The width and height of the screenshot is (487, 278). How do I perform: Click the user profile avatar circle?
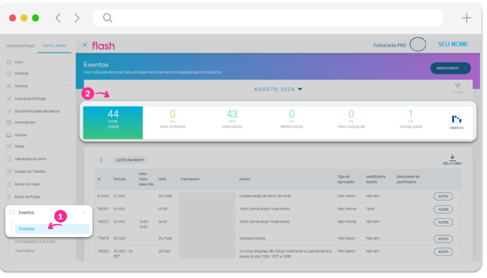417,45
